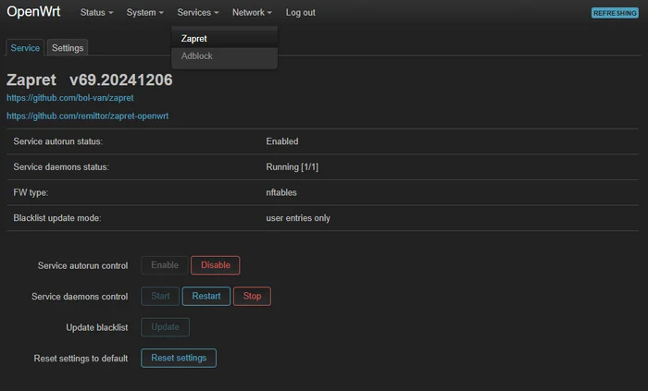Click the Start daemons button
The height and width of the screenshot is (391, 648).
click(160, 296)
